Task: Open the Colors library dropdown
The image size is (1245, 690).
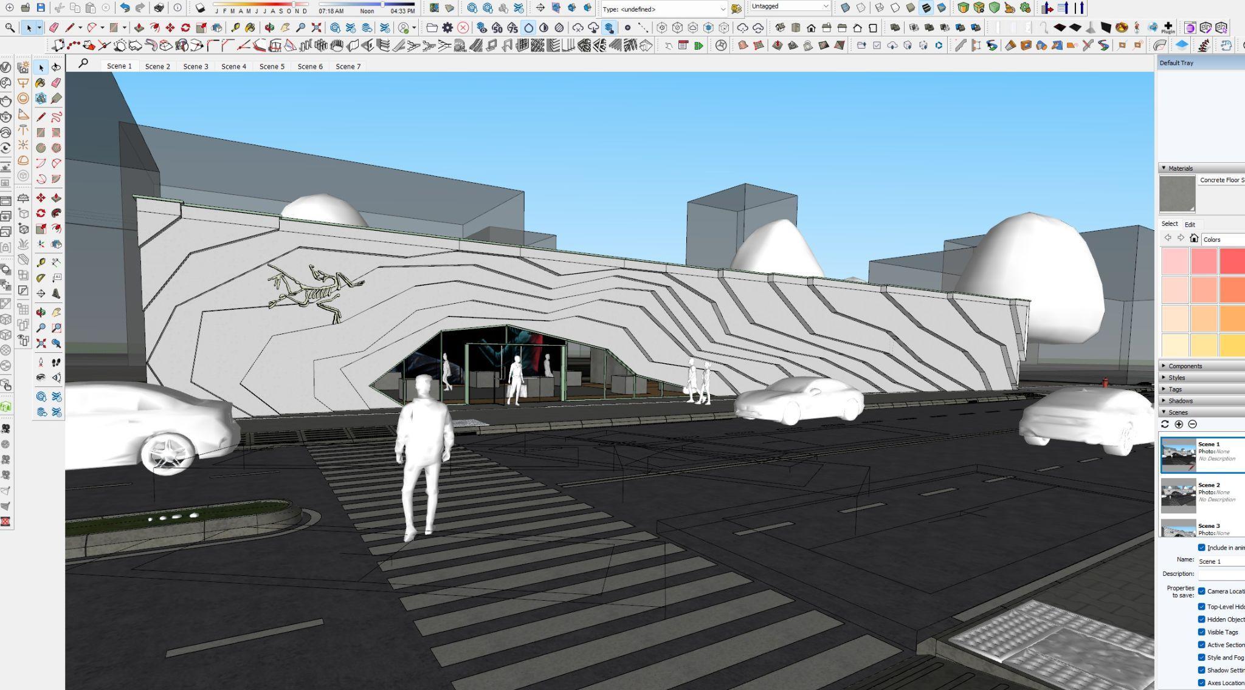Action: click(1223, 239)
